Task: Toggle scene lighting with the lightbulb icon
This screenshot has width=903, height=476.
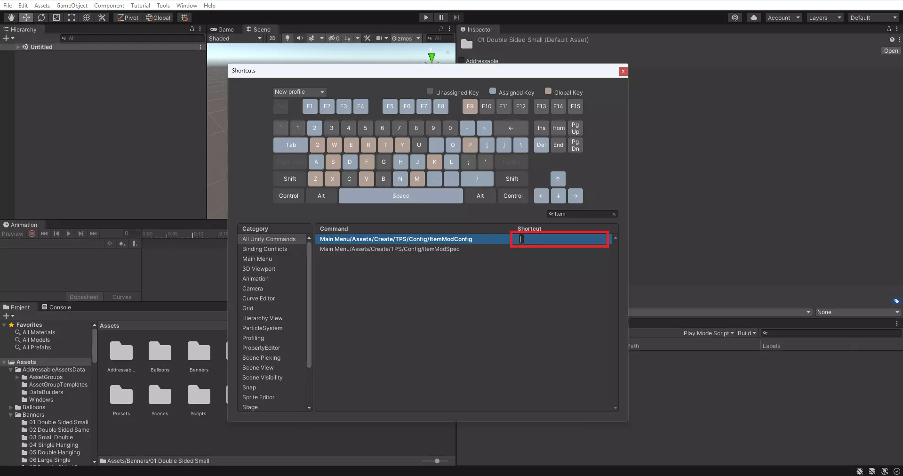Action: coord(288,38)
